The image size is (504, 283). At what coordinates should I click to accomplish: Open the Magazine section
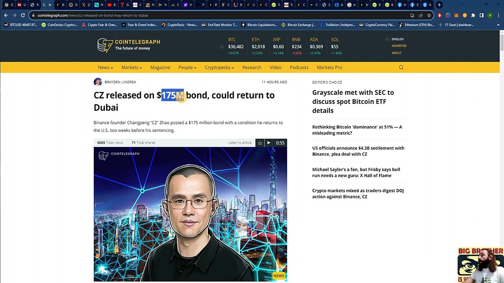160,68
